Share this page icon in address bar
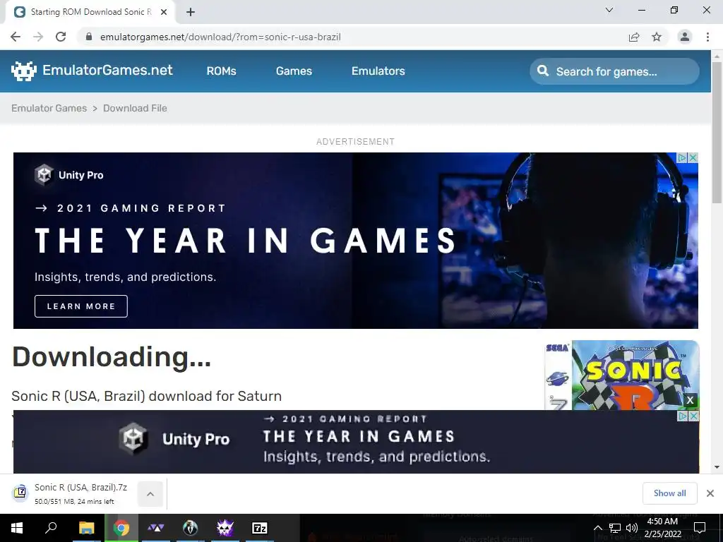Image resolution: width=723 pixels, height=542 pixels. (634, 37)
